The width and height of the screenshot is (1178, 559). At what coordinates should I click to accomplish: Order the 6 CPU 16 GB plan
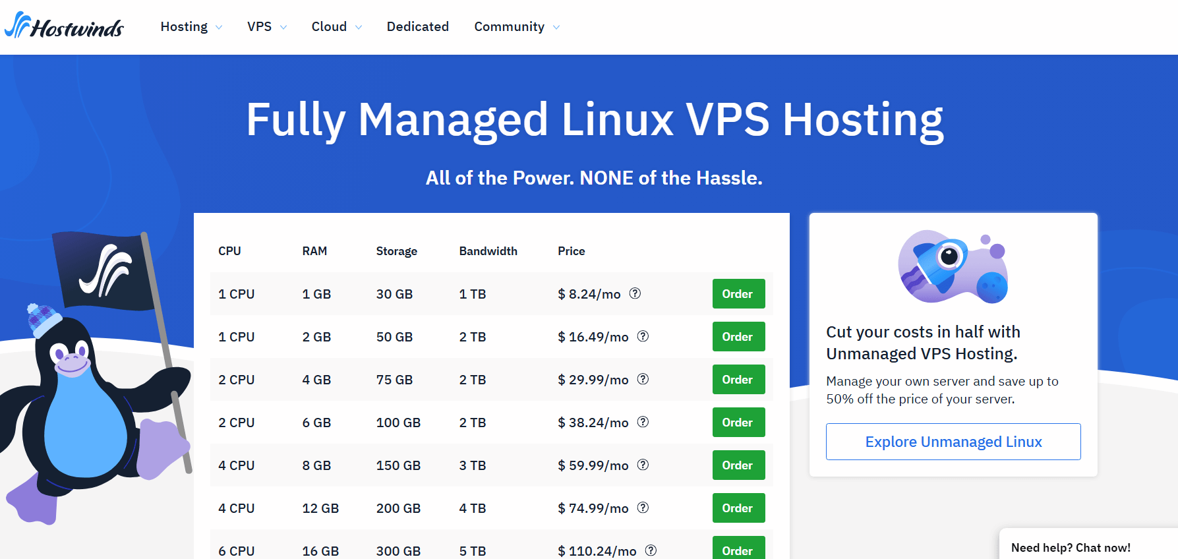(x=738, y=548)
